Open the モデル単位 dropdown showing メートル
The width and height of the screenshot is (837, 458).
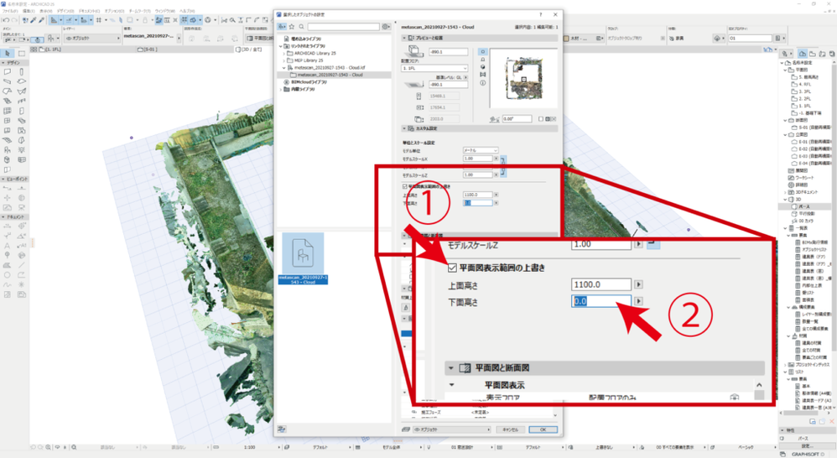(481, 150)
